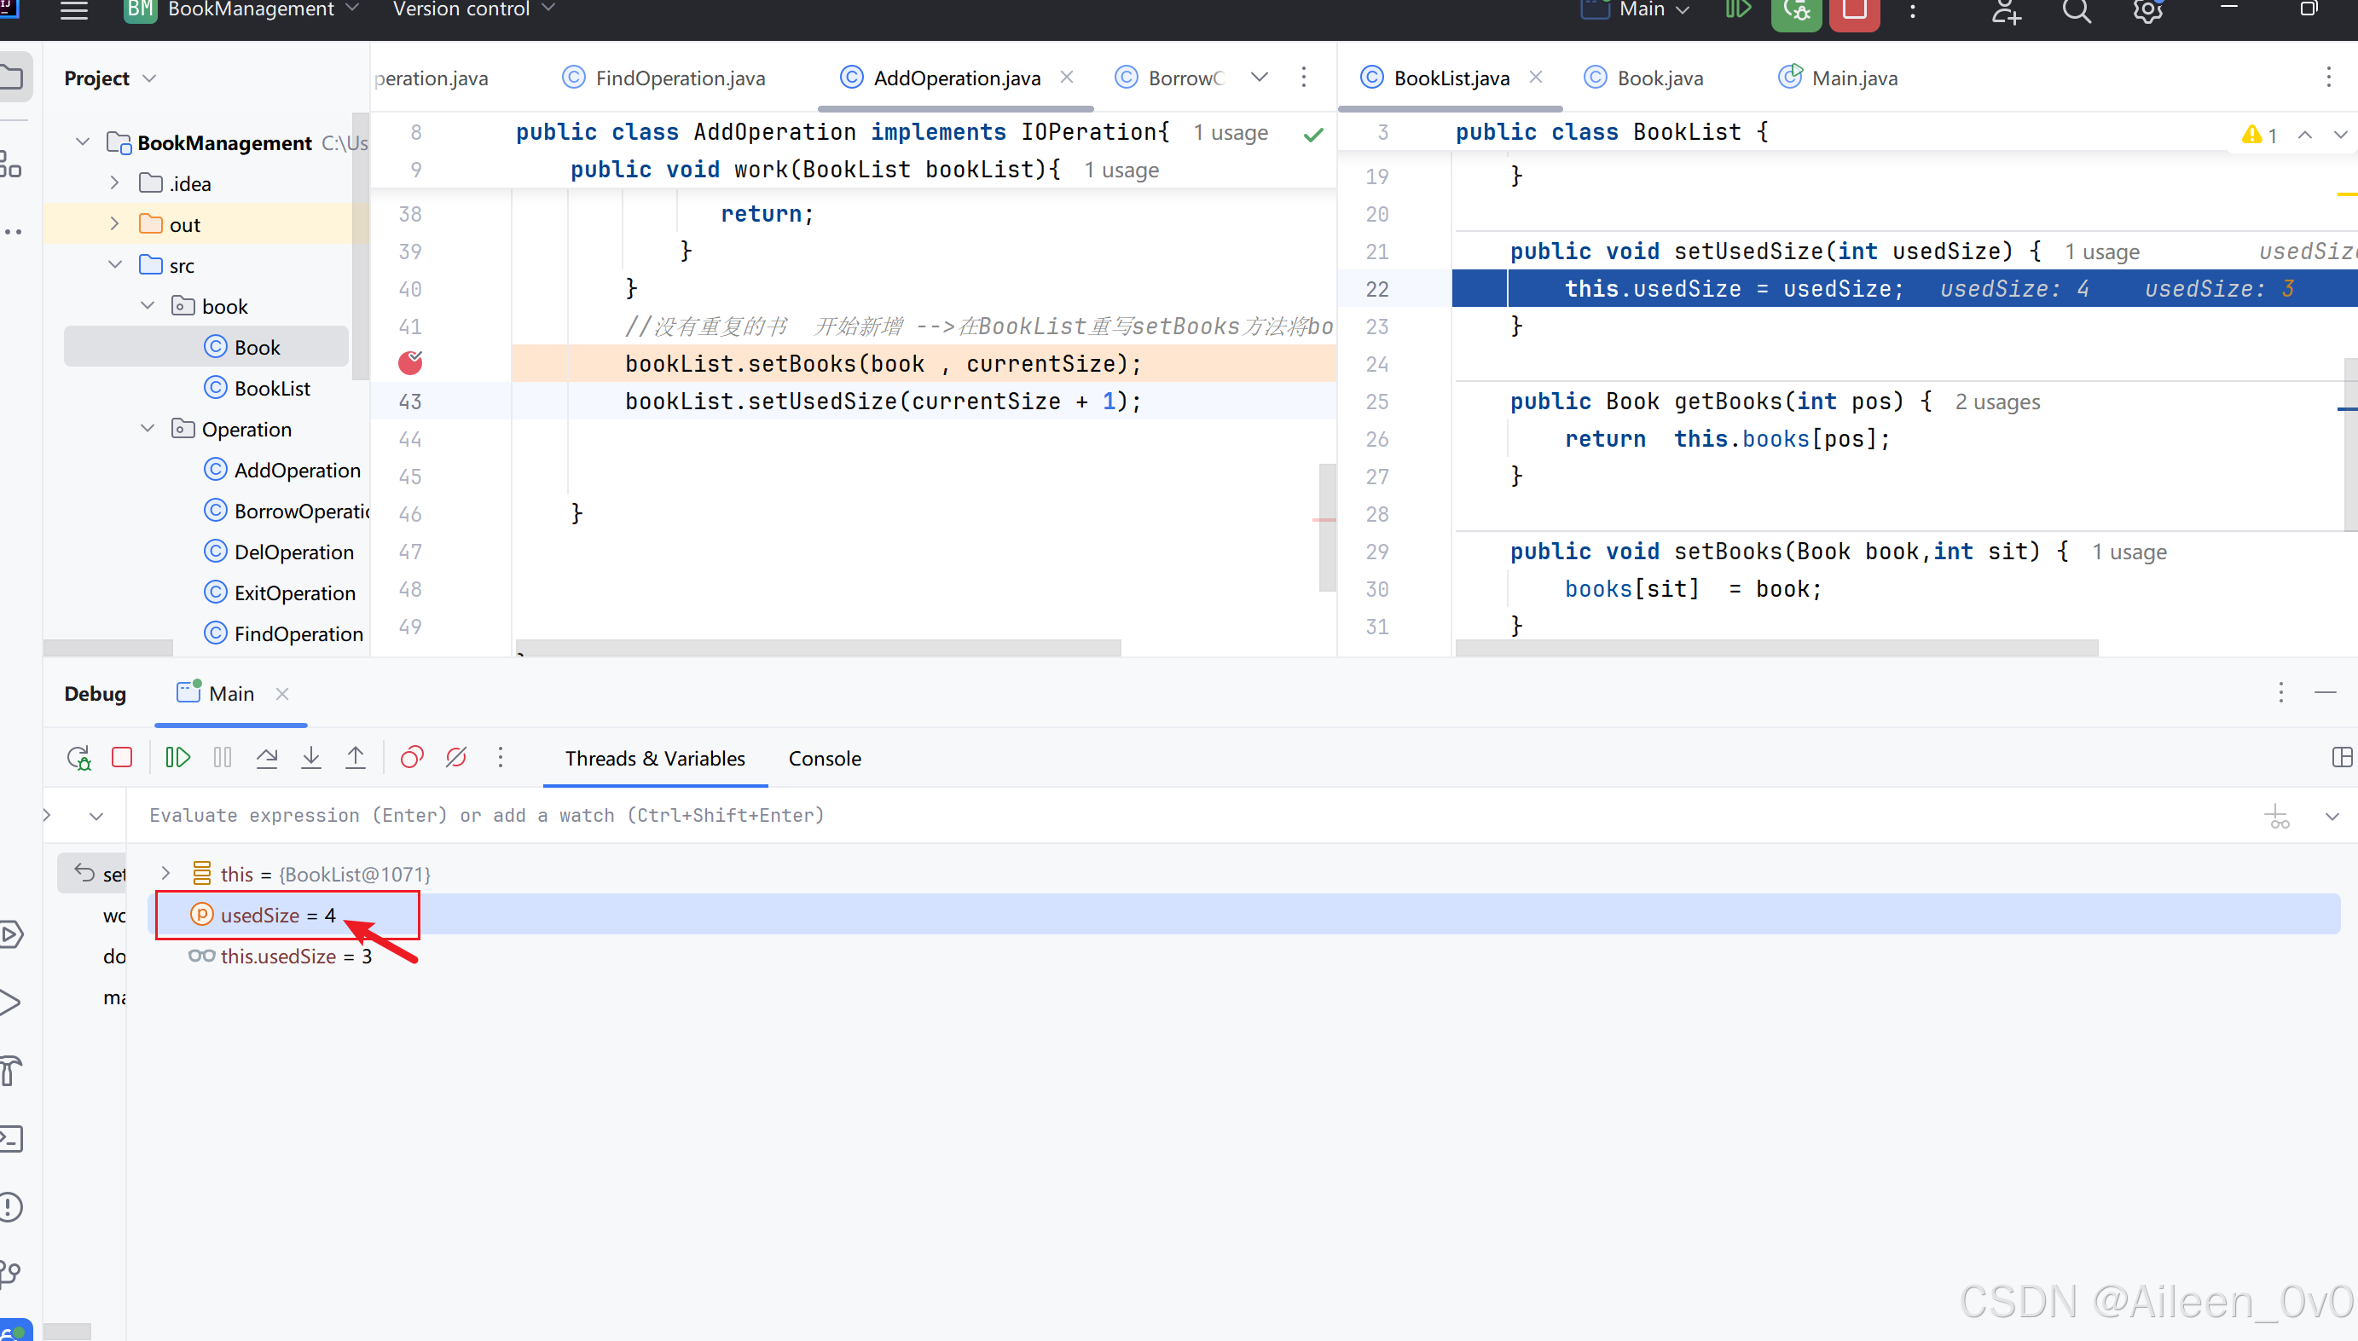This screenshot has height=1341, width=2358.
Task: Open the Structure tool window icon
Action: click(11, 165)
